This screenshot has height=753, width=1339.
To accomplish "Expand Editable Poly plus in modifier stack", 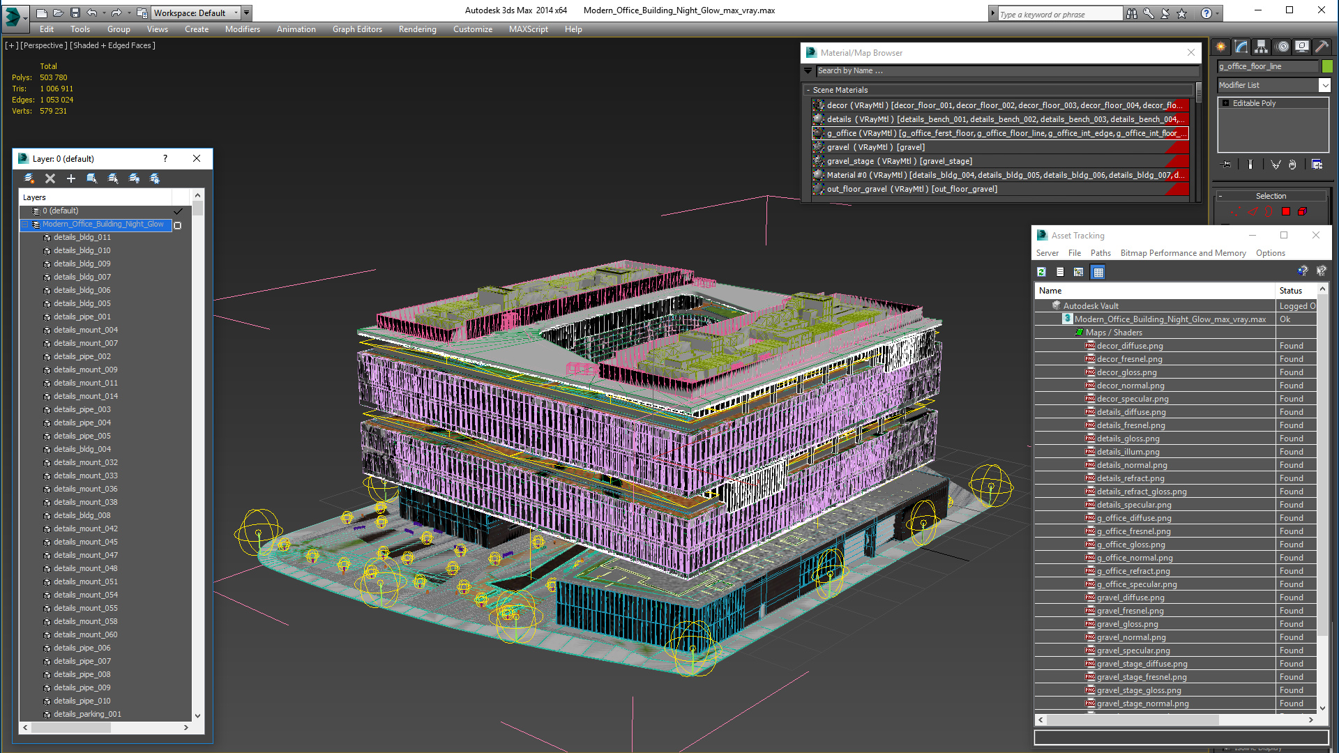I will 1225,103.
